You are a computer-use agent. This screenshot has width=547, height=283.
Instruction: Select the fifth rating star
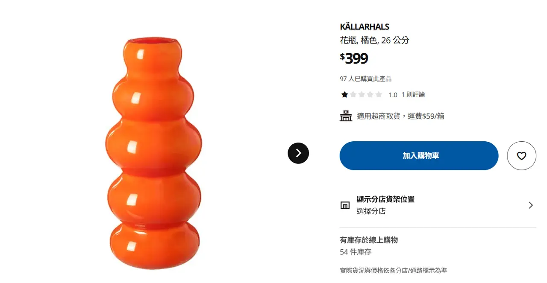tap(379, 94)
